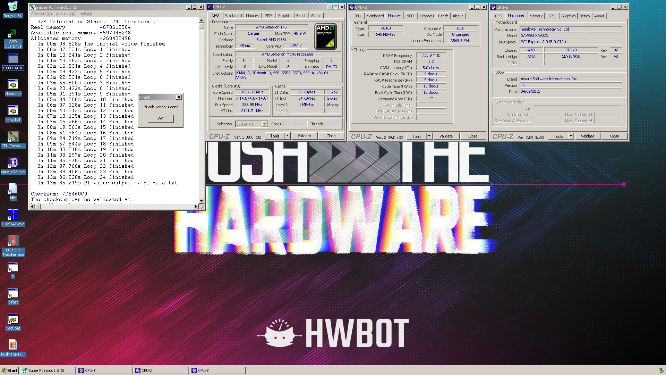The width and height of the screenshot is (666, 375).
Task: Open Calculate menu in Super PI
Action: [42, 14]
